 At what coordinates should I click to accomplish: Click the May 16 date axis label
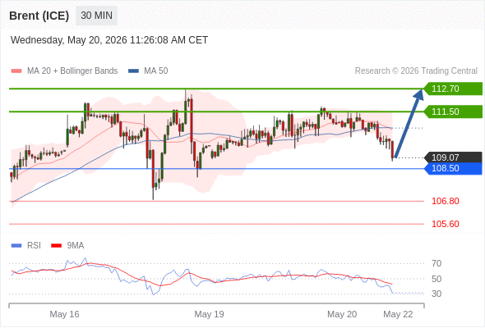[64, 314]
